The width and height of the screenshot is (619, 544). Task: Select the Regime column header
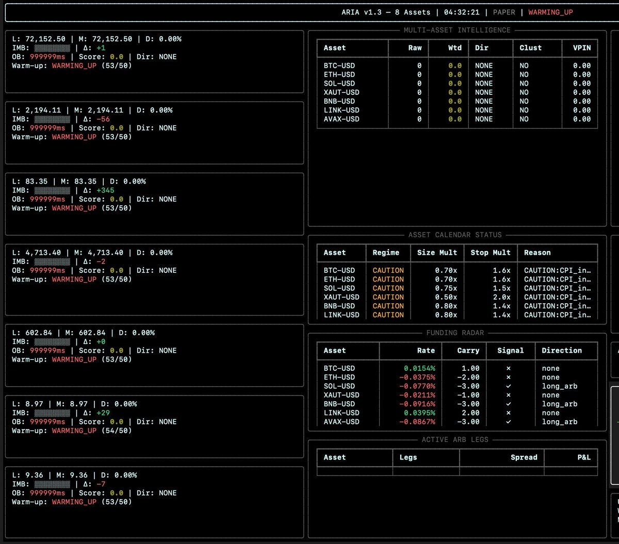pos(386,253)
